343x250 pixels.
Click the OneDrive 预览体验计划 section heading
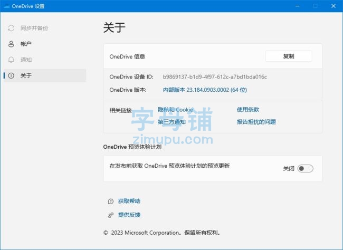pyautogui.click(x=132, y=147)
